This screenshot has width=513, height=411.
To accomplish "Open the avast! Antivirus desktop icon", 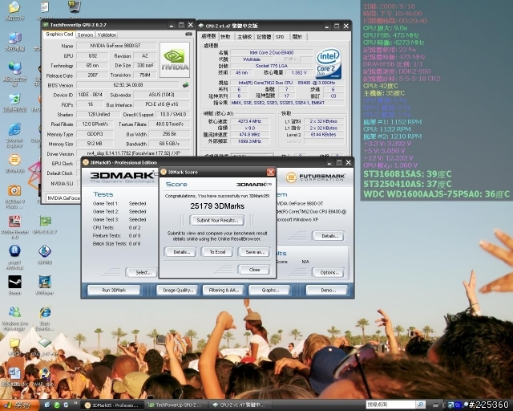I will (14, 251).
